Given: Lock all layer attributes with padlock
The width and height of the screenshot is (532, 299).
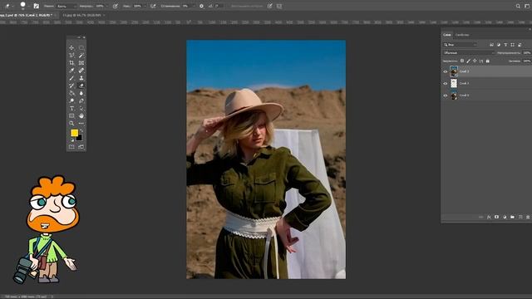Looking at the screenshot, I should [488, 61].
